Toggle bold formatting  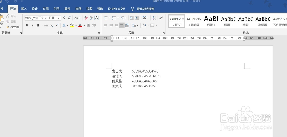point(27,25)
